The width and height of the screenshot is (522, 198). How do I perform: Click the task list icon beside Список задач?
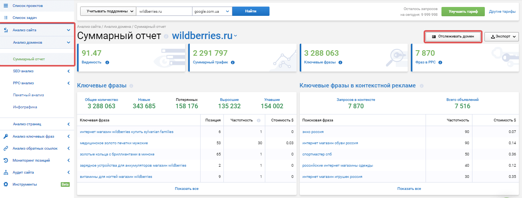coord(6,18)
